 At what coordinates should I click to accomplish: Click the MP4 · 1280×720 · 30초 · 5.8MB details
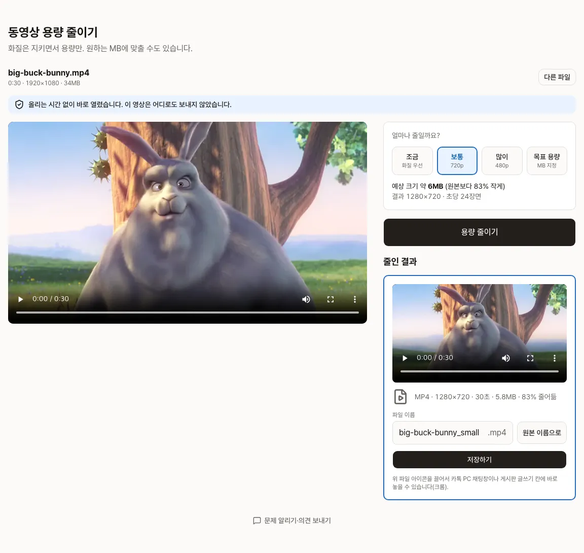pos(485,397)
